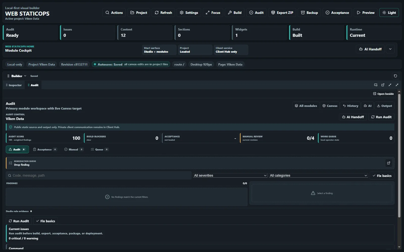Switch to Light theme
This screenshot has width=404, height=252.
(389, 13)
